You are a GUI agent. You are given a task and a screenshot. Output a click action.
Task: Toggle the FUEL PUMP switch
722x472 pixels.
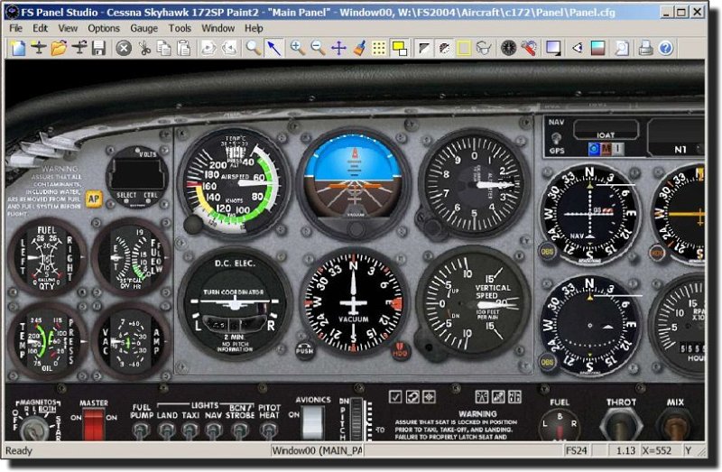141,430
